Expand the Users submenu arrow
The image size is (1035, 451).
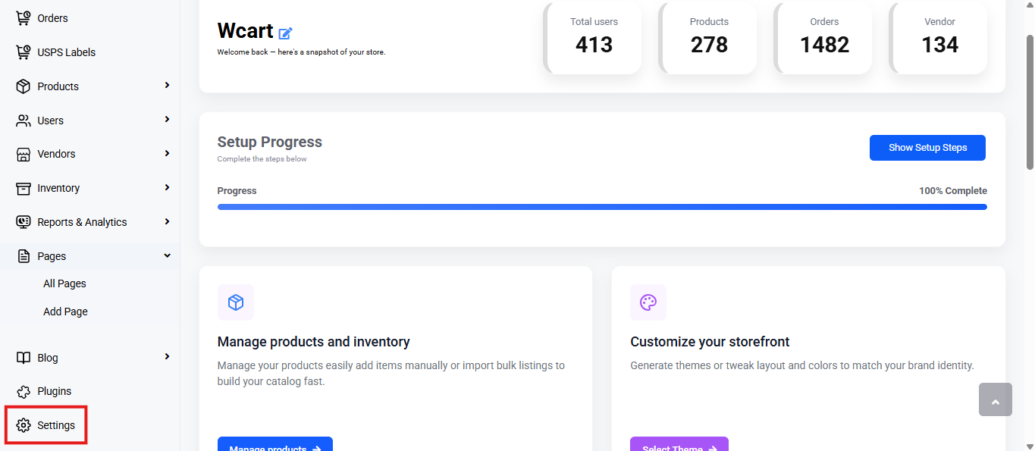click(x=167, y=120)
